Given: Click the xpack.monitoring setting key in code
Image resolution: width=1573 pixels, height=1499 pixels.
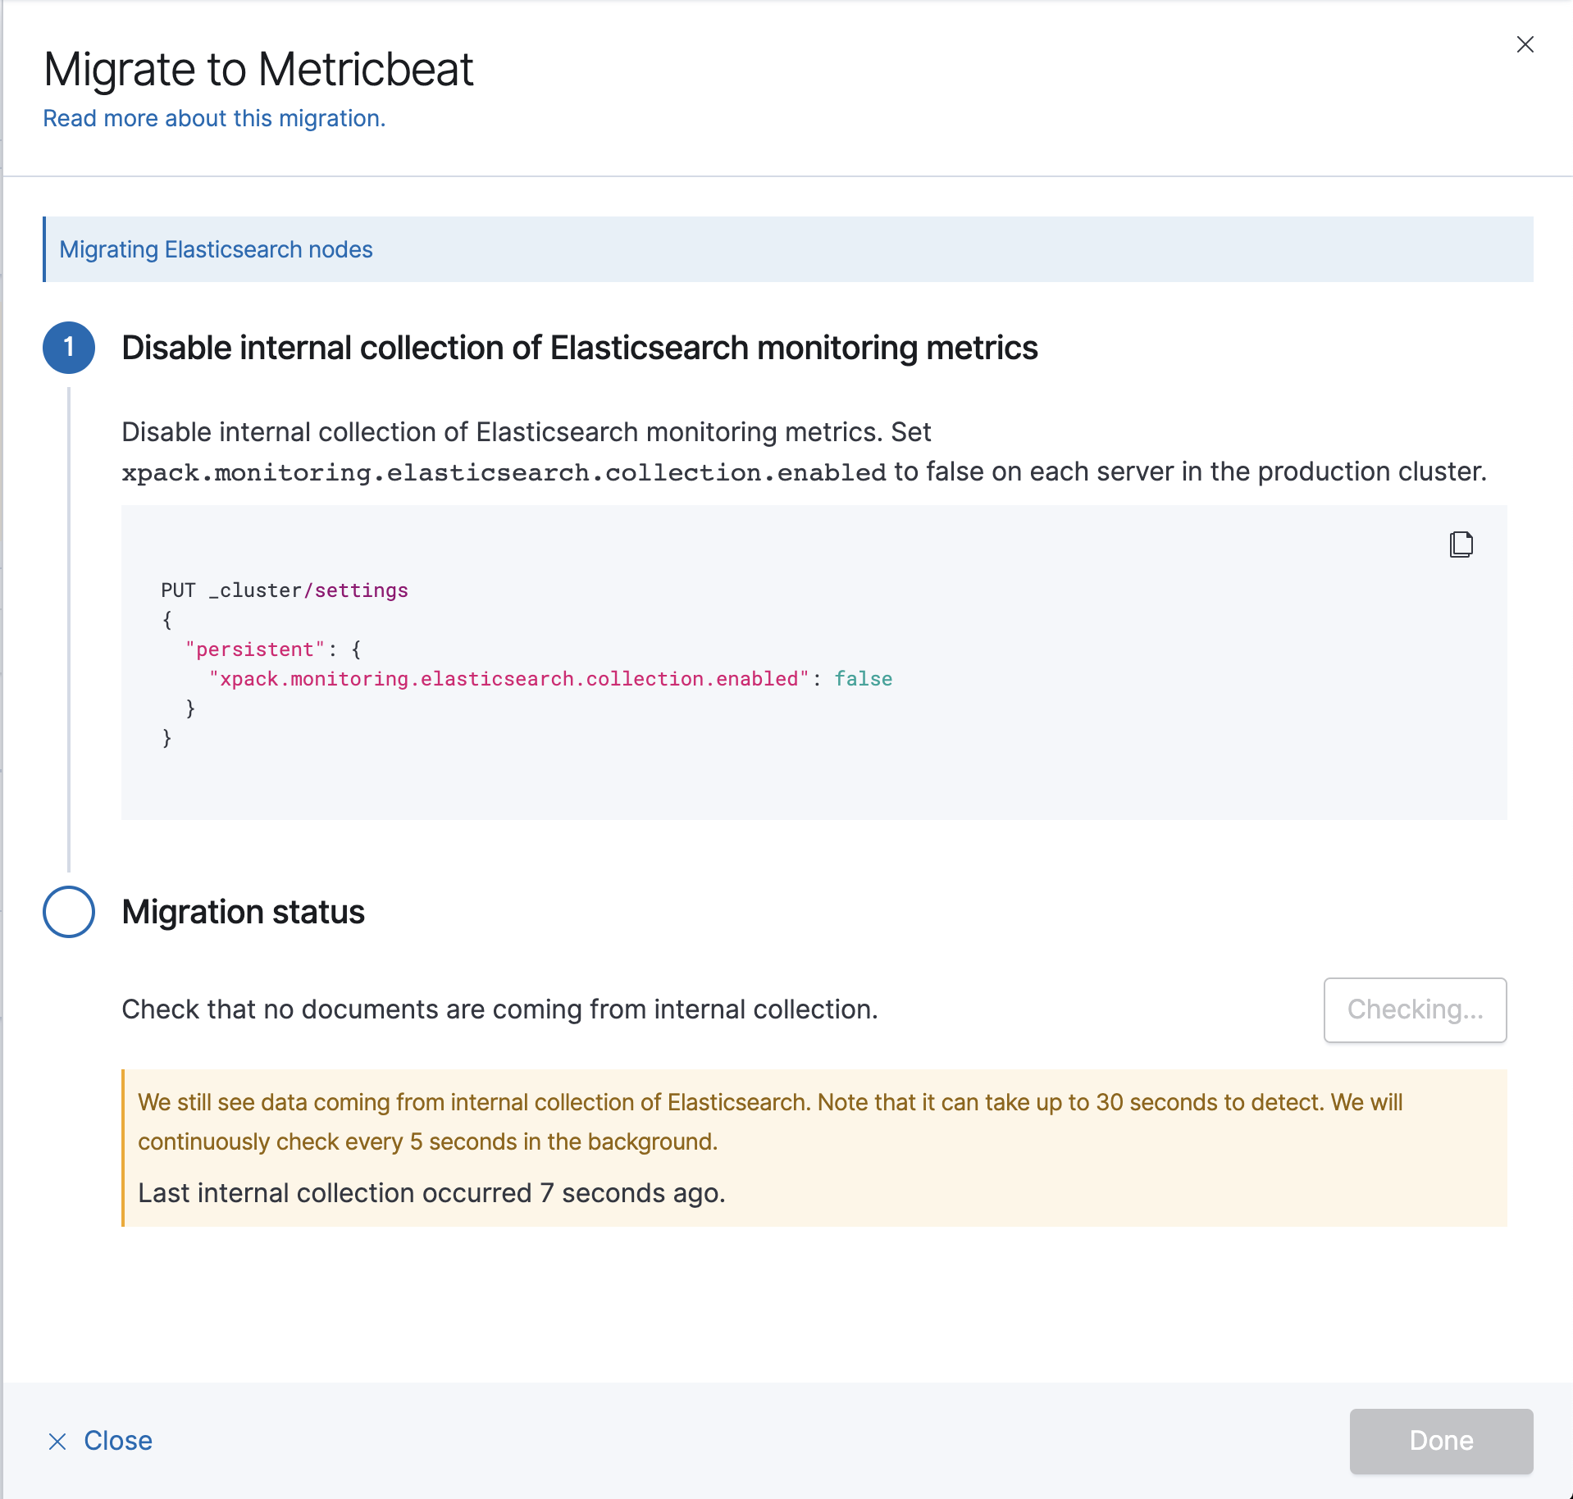Looking at the screenshot, I should (509, 679).
